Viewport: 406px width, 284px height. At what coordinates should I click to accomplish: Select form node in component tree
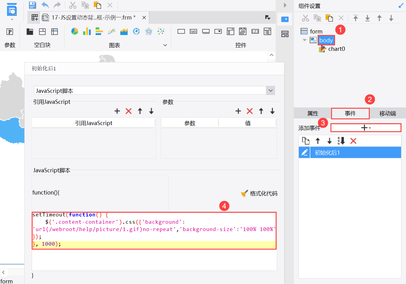[x=316, y=31]
